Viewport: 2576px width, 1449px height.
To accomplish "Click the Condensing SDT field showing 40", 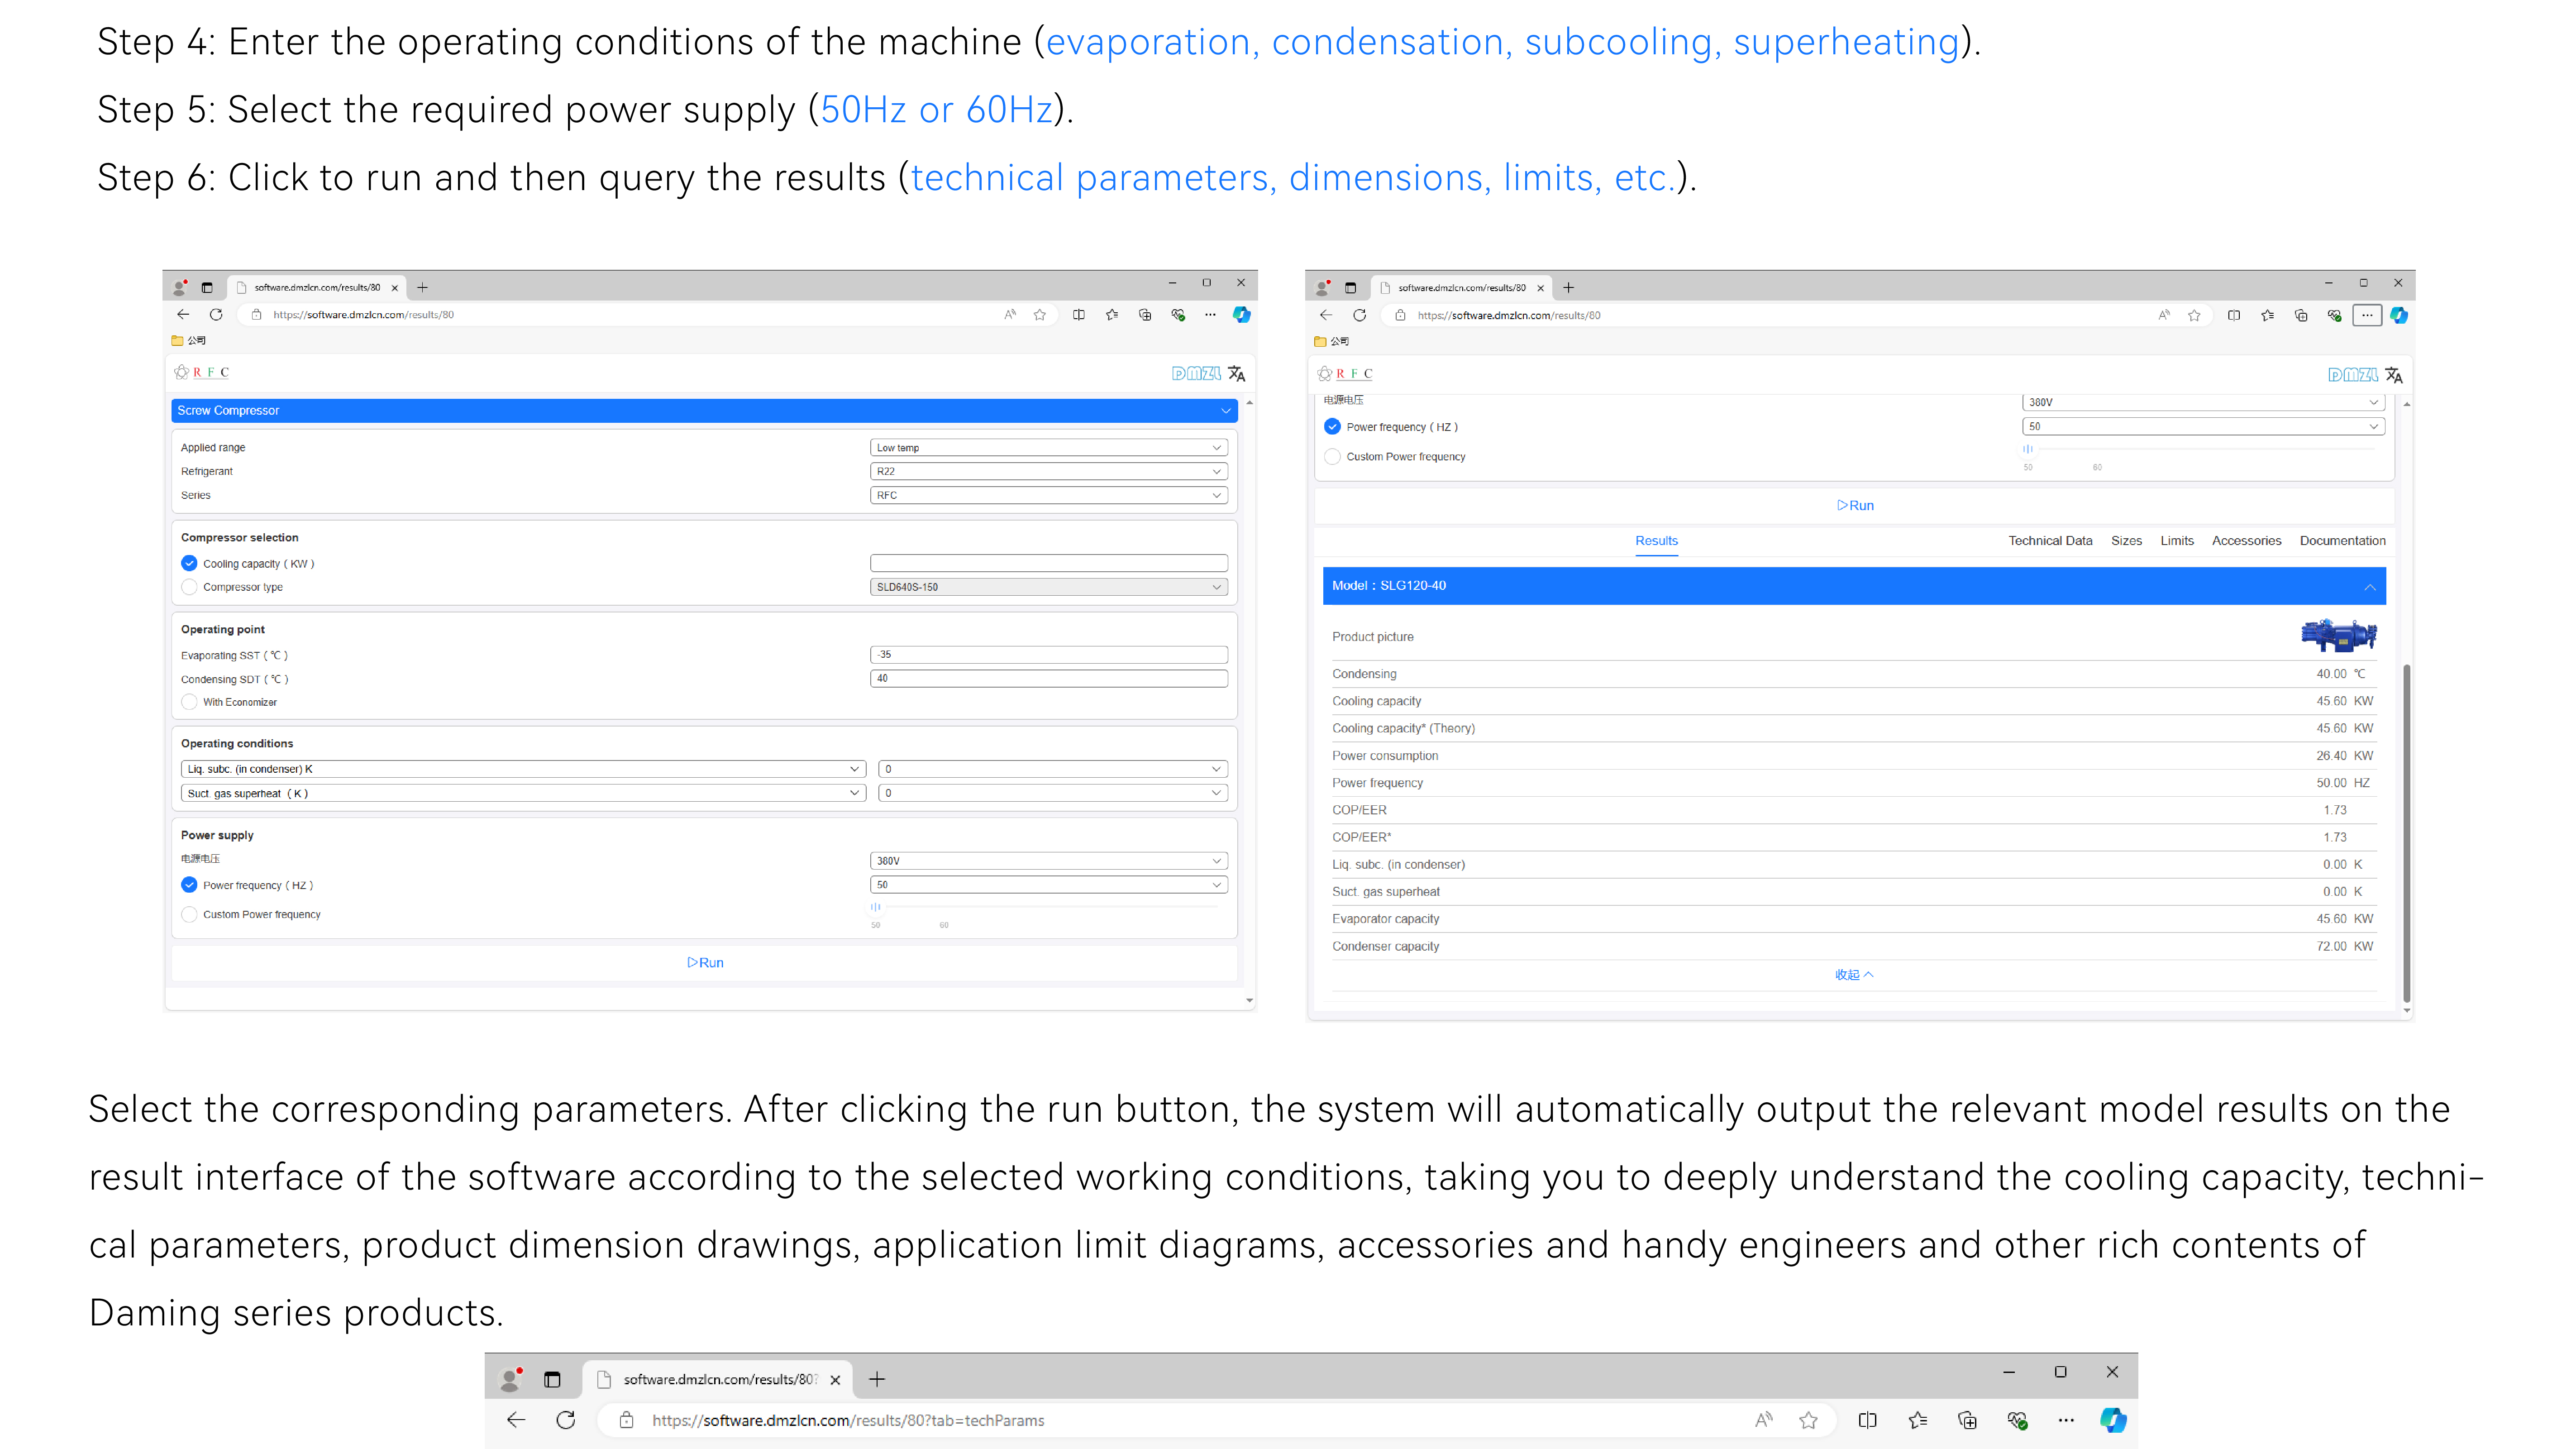I will [x=1048, y=679].
